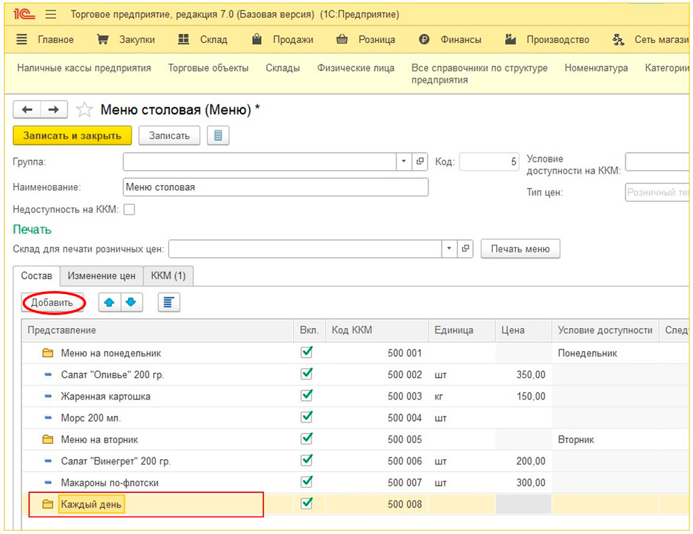This screenshot has height=534, width=693.
Task: Click the Наименование text field
Action: [275, 187]
